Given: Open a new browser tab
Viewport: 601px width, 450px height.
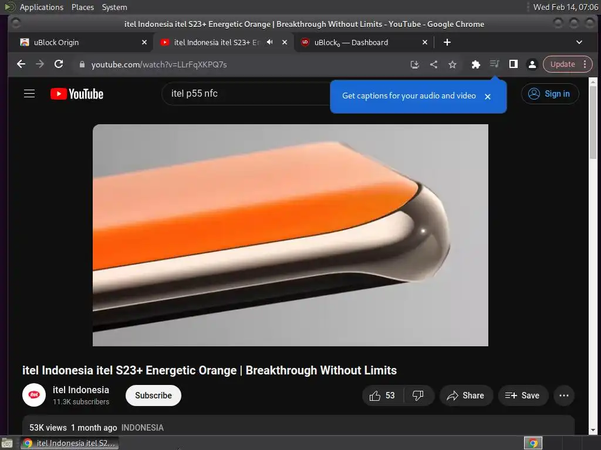Looking at the screenshot, I should 447,42.
